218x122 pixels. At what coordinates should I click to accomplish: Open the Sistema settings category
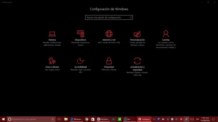click(52, 34)
